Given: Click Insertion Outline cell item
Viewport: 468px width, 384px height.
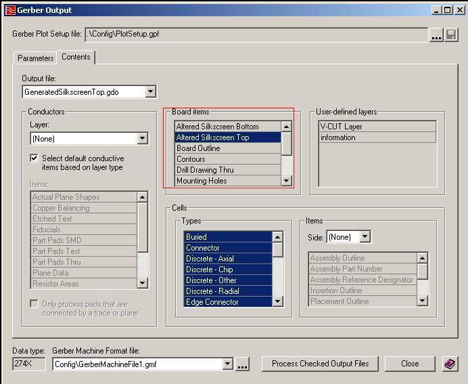Looking at the screenshot, I should pyautogui.click(x=363, y=290).
